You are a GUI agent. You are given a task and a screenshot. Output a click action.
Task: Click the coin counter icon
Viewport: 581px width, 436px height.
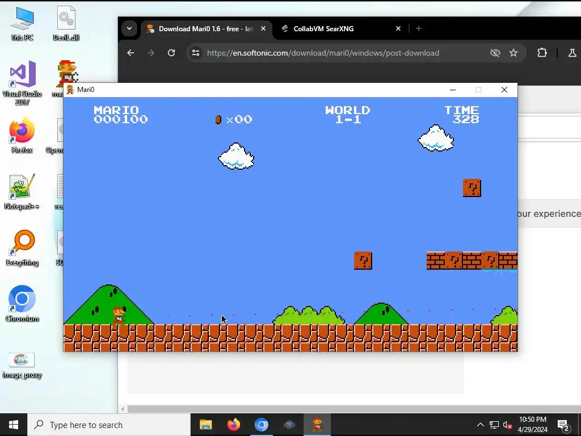point(218,119)
